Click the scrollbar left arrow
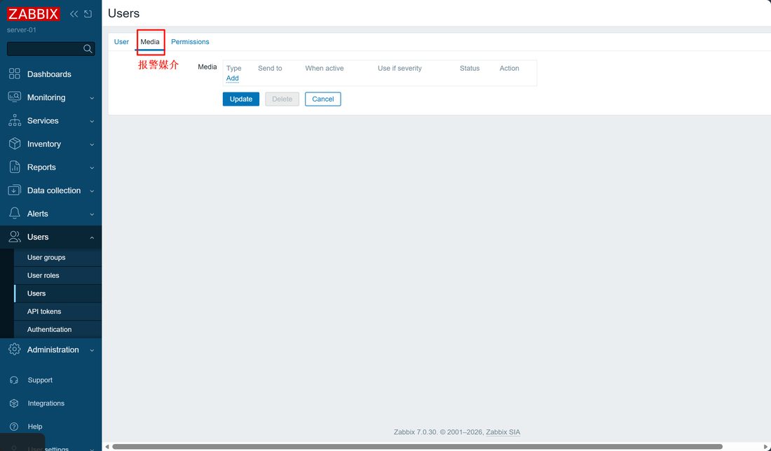Screen dimensions: 771x451 tap(107, 447)
